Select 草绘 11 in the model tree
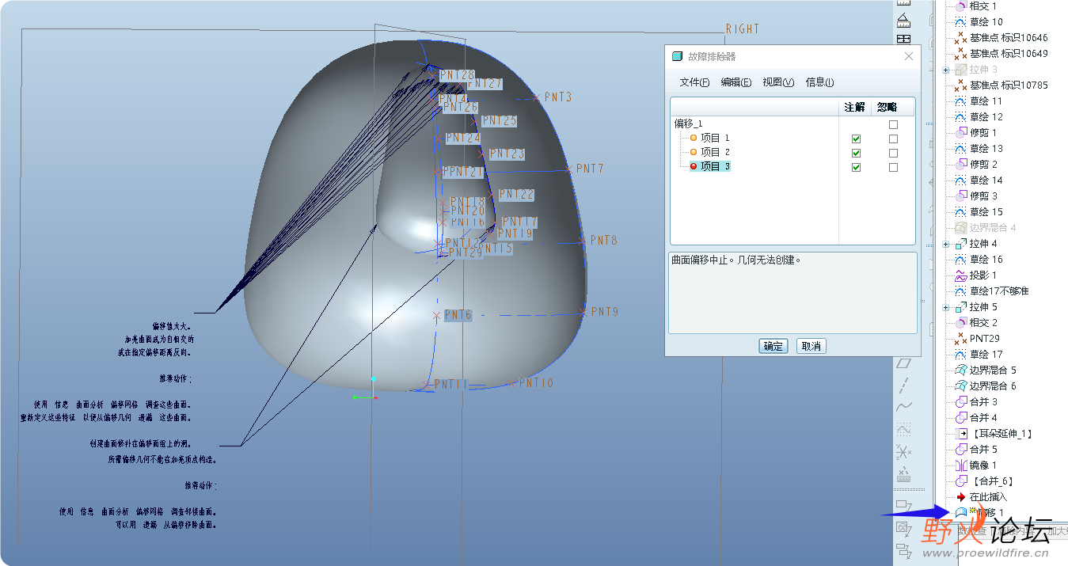The height and width of the screenshot is (566, 1068). click(986, 101)
